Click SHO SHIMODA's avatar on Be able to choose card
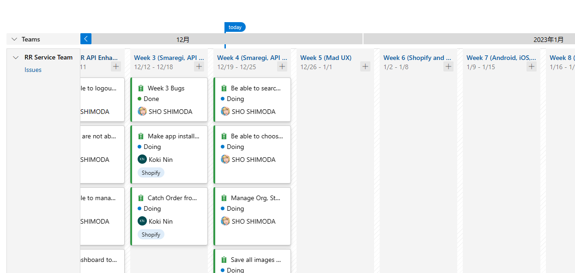575x273 pixels. pyautogui.click(x=225, y=159)
